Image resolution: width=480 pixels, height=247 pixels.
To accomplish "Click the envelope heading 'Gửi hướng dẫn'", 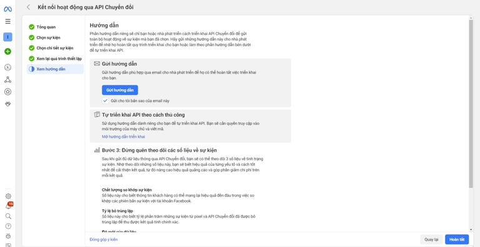I will (119, 64).
